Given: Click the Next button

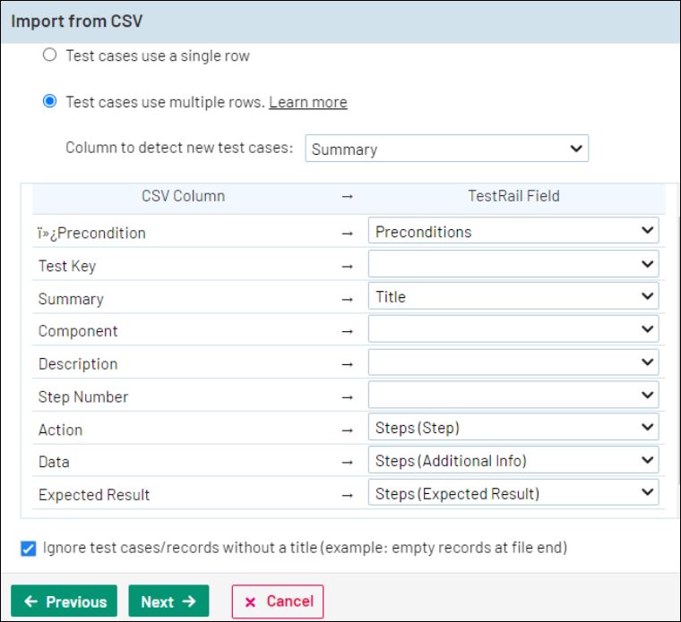Looking at the screenshot, I should [168, 601].
